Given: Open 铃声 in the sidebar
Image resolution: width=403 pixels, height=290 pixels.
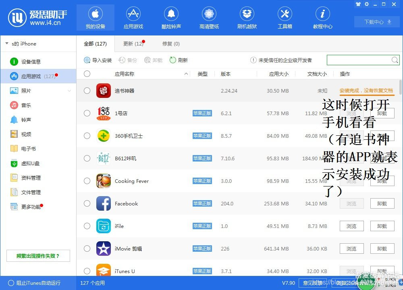Looking at the screenshot, I should [38, 120].
